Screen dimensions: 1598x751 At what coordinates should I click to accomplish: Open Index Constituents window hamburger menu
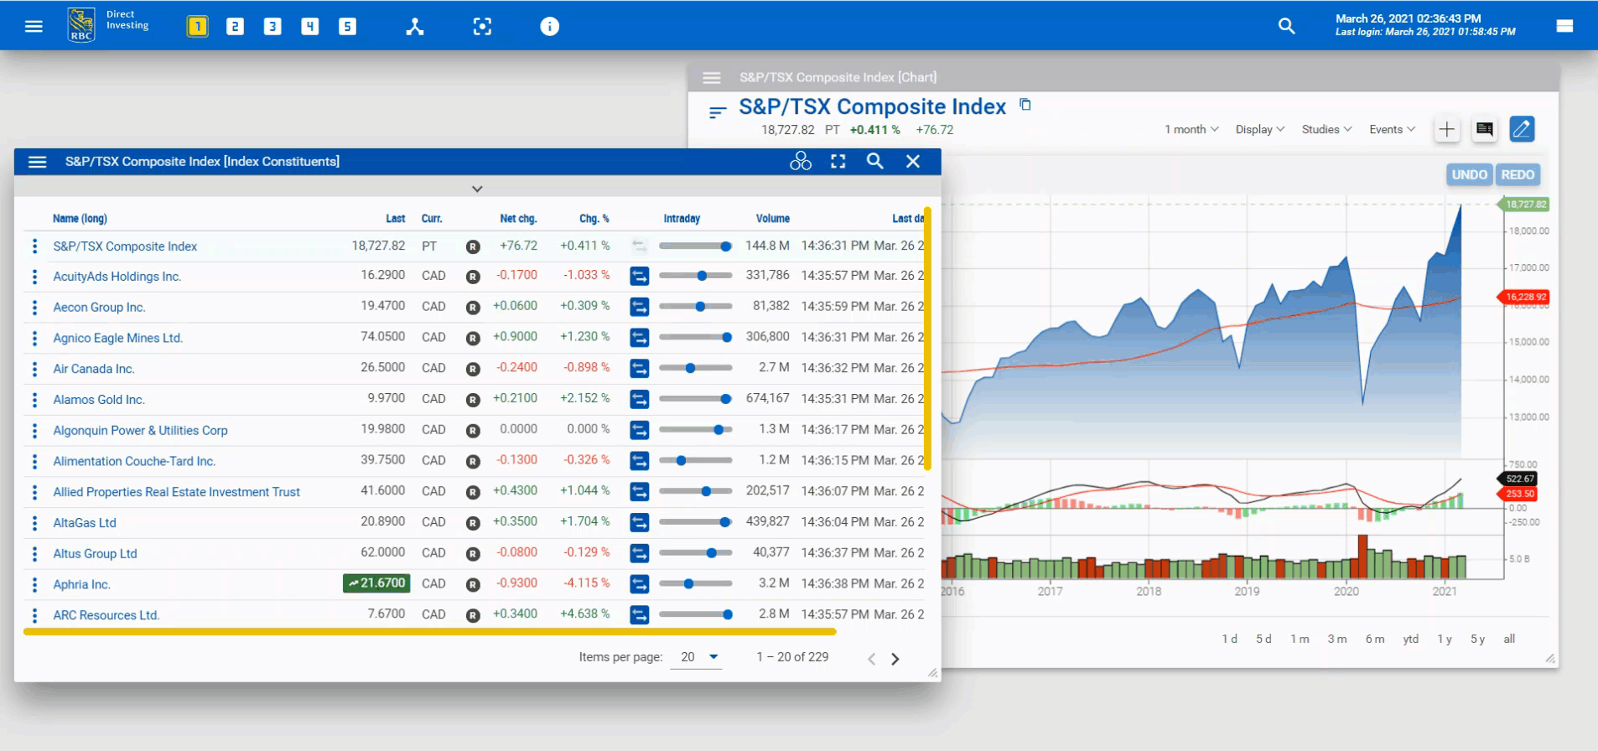tap(38, 162)
